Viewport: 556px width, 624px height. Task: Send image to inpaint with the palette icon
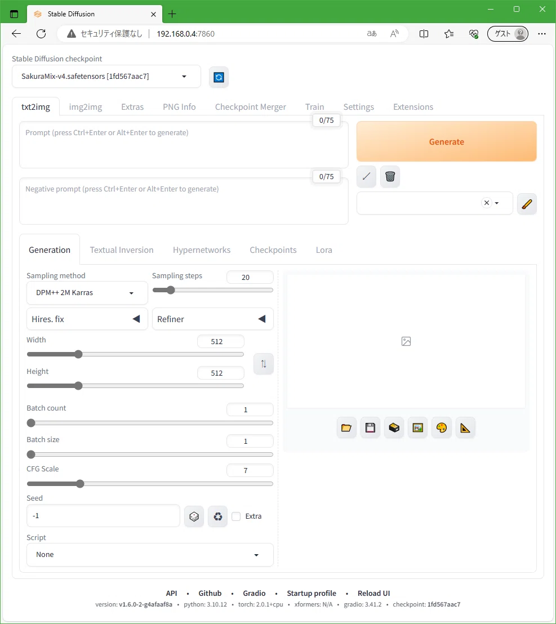pyautogui.click(x=442, y=428)
